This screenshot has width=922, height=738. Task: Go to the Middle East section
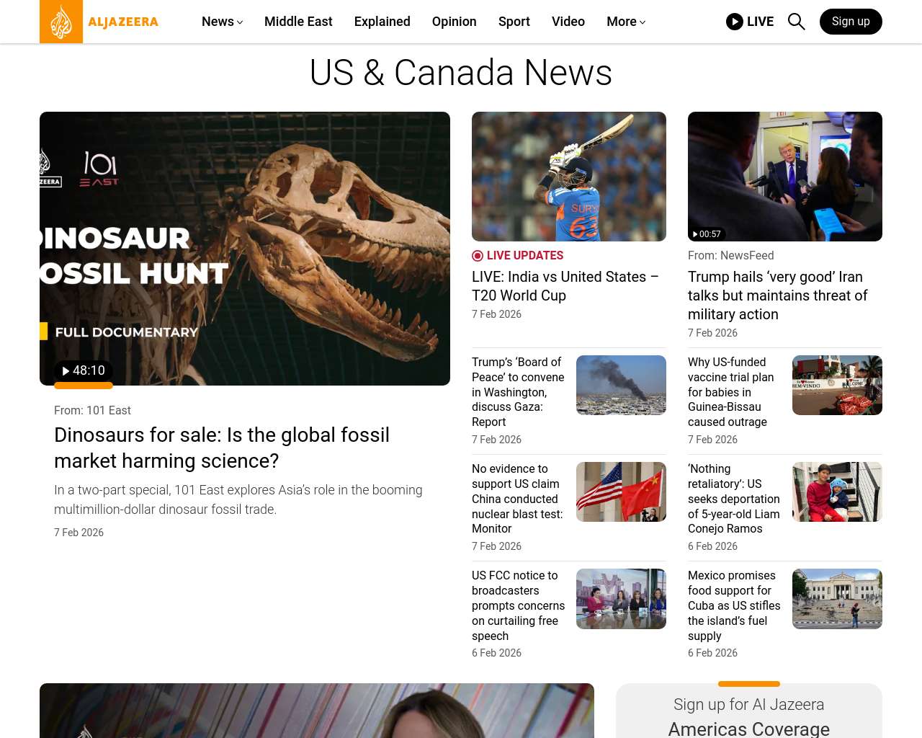pyautogui.click(x=298, y=22)
